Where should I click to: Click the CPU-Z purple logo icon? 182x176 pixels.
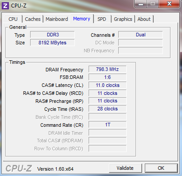click(5, 6)
